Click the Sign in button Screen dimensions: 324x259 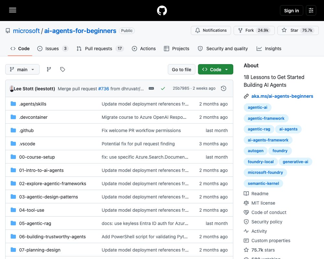pyautogui.click(x=291, y=11)
